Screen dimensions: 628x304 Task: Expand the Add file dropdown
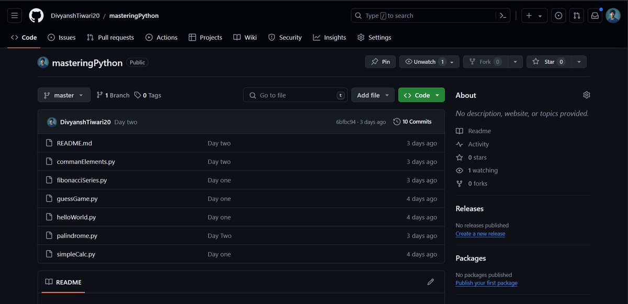[x=373, y=95]
